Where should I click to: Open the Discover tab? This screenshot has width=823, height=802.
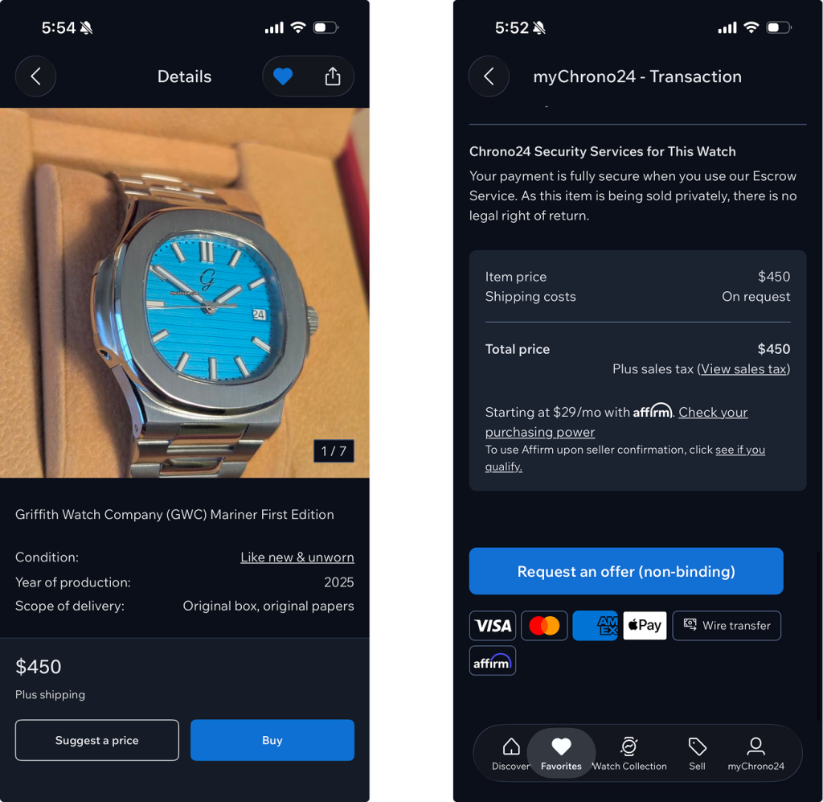point(510,755)
